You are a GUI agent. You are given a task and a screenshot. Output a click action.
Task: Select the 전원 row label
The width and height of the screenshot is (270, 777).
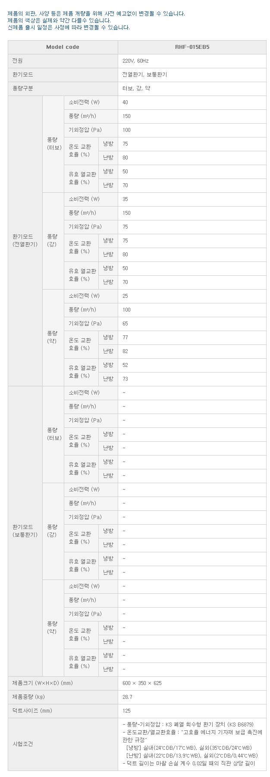tap(63, 61)
